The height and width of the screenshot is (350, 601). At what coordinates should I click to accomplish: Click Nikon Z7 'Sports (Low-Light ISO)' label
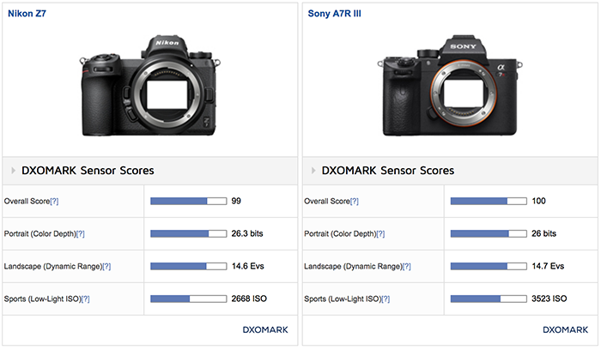pyautogui.click(x=43, y=299)
